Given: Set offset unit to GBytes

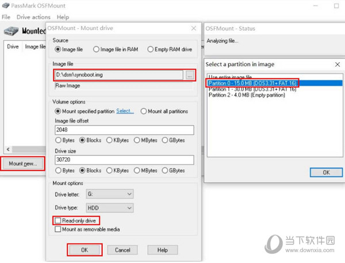Looking at the screenshot, I should (165, 140).
